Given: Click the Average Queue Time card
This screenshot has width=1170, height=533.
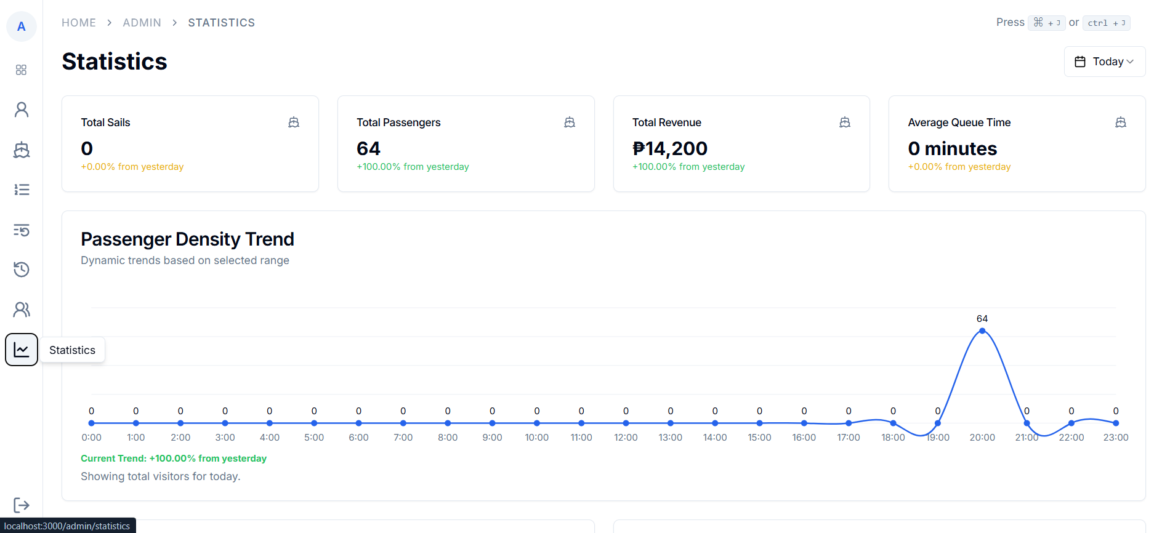Looking at the screenshot, I should pos(1017,143).
